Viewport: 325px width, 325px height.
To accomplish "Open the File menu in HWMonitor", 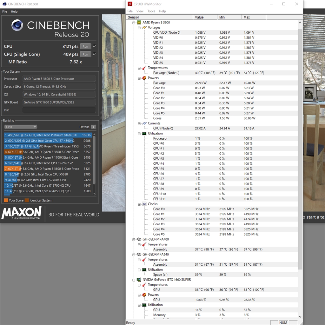I will [x=130, y=11].
